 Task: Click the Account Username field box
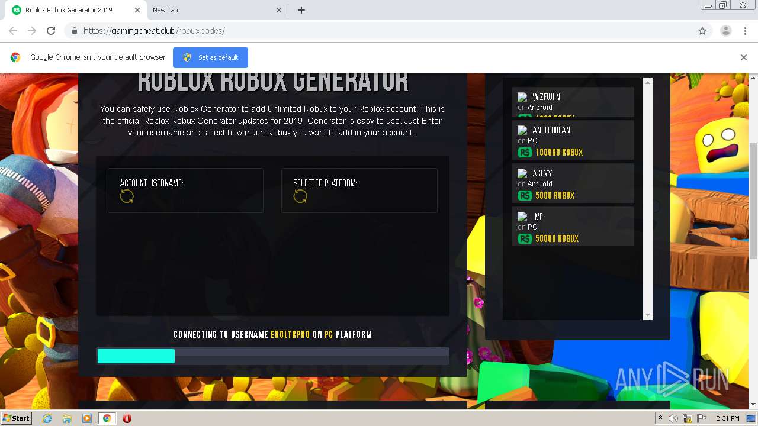185,191
